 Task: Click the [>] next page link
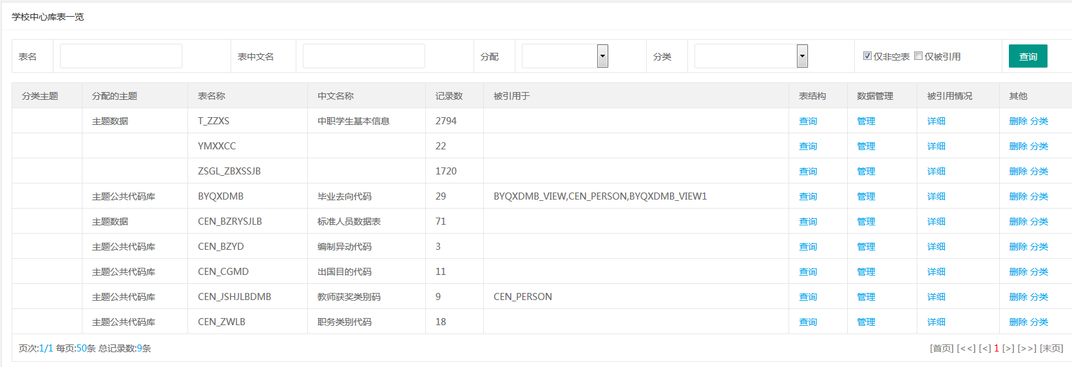click(1008, 348)
